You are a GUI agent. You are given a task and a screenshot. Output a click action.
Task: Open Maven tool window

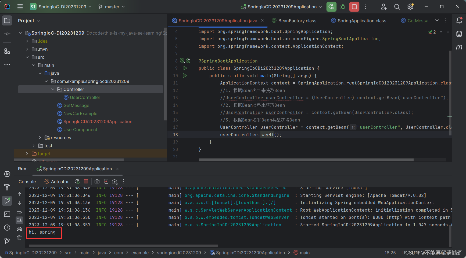459,47
